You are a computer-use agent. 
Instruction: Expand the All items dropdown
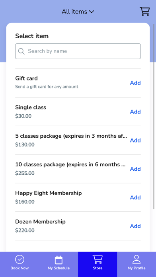tap(78, 12)
